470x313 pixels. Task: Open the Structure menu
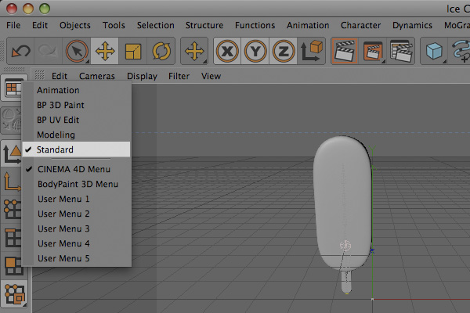point(204,25)
